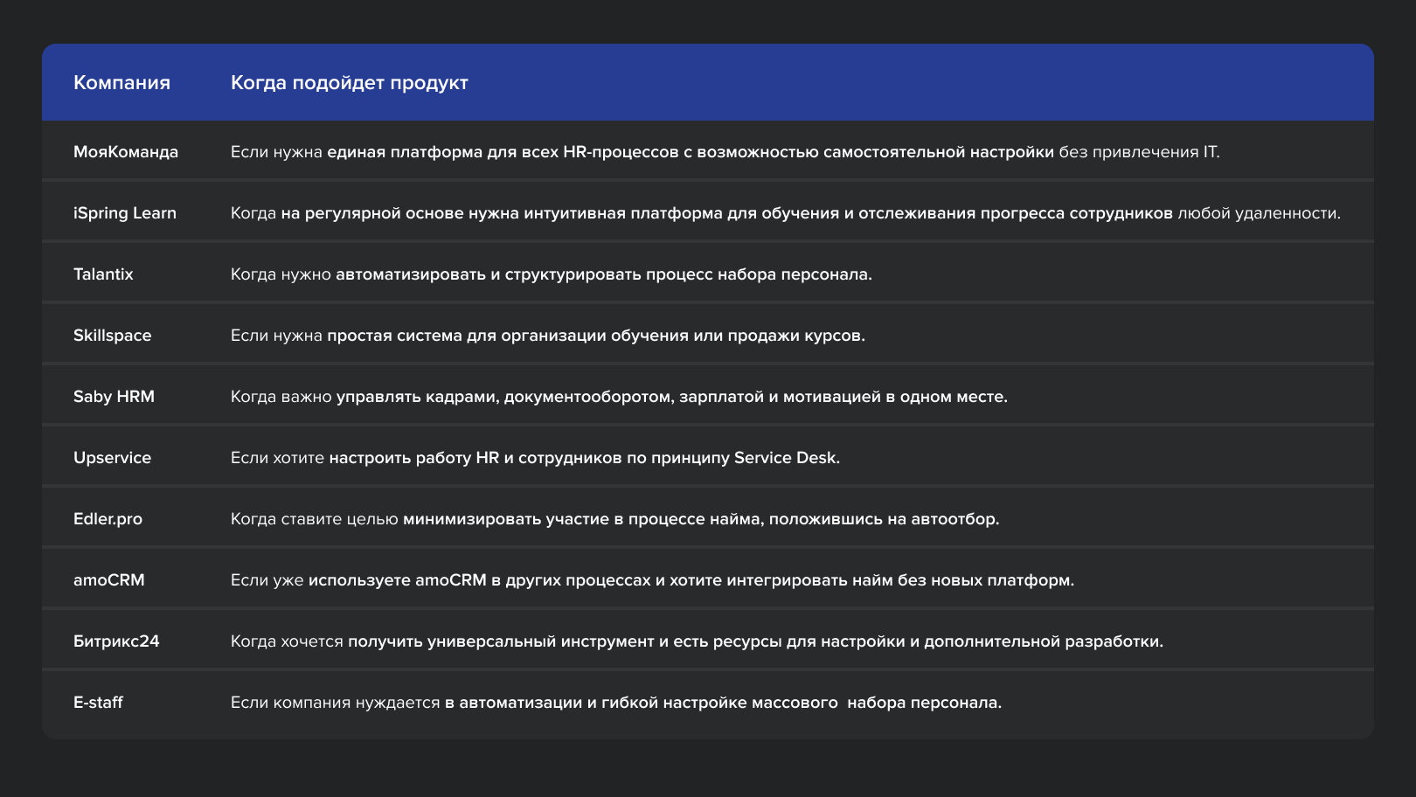Click the "amoCRM" company cell
The image size is (1416, 797).
109,580
